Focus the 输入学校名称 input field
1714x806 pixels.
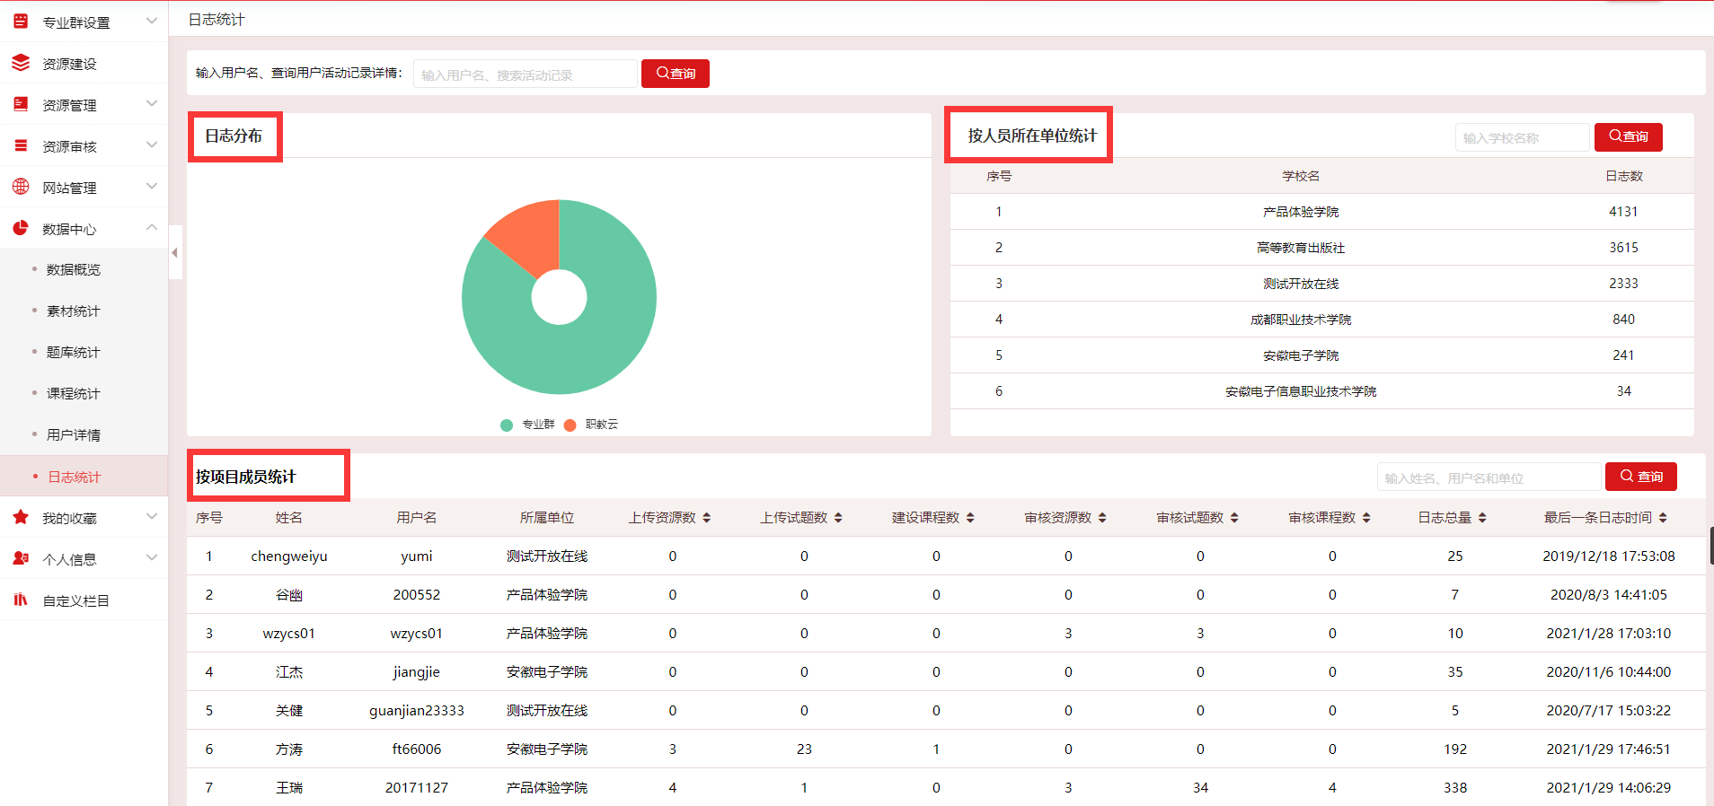(x=1523, y=137)
